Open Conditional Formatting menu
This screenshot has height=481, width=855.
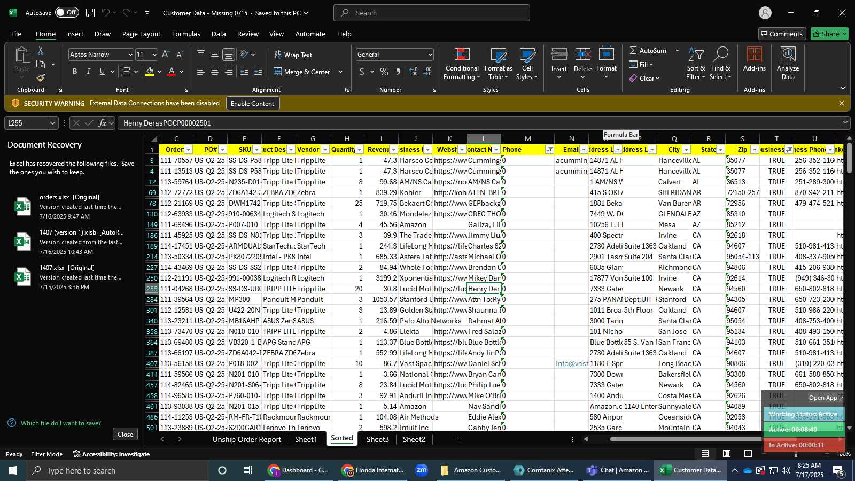(x=462, y=64)
